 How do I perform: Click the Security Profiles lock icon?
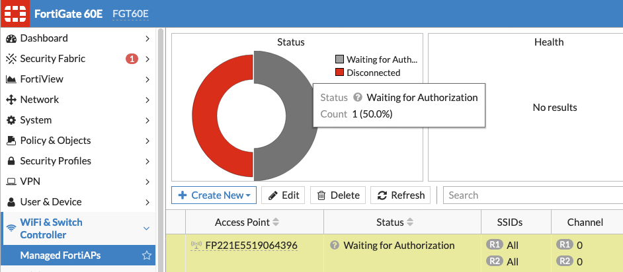point(11,161)
